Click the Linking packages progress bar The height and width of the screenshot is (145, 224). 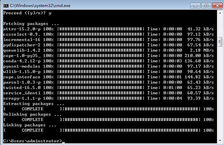(x=132, y=130)
